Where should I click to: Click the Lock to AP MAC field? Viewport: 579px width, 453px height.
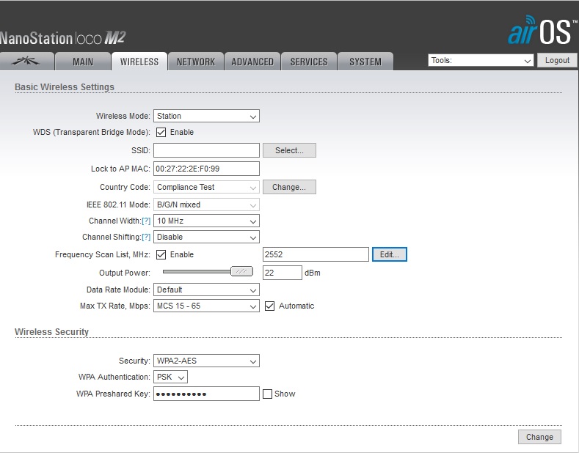point(206,169)
